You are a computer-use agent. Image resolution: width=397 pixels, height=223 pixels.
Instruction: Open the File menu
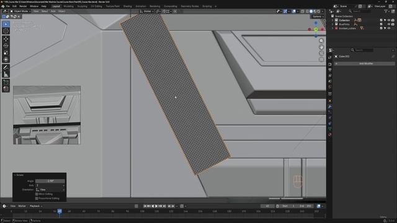(8, 6)
